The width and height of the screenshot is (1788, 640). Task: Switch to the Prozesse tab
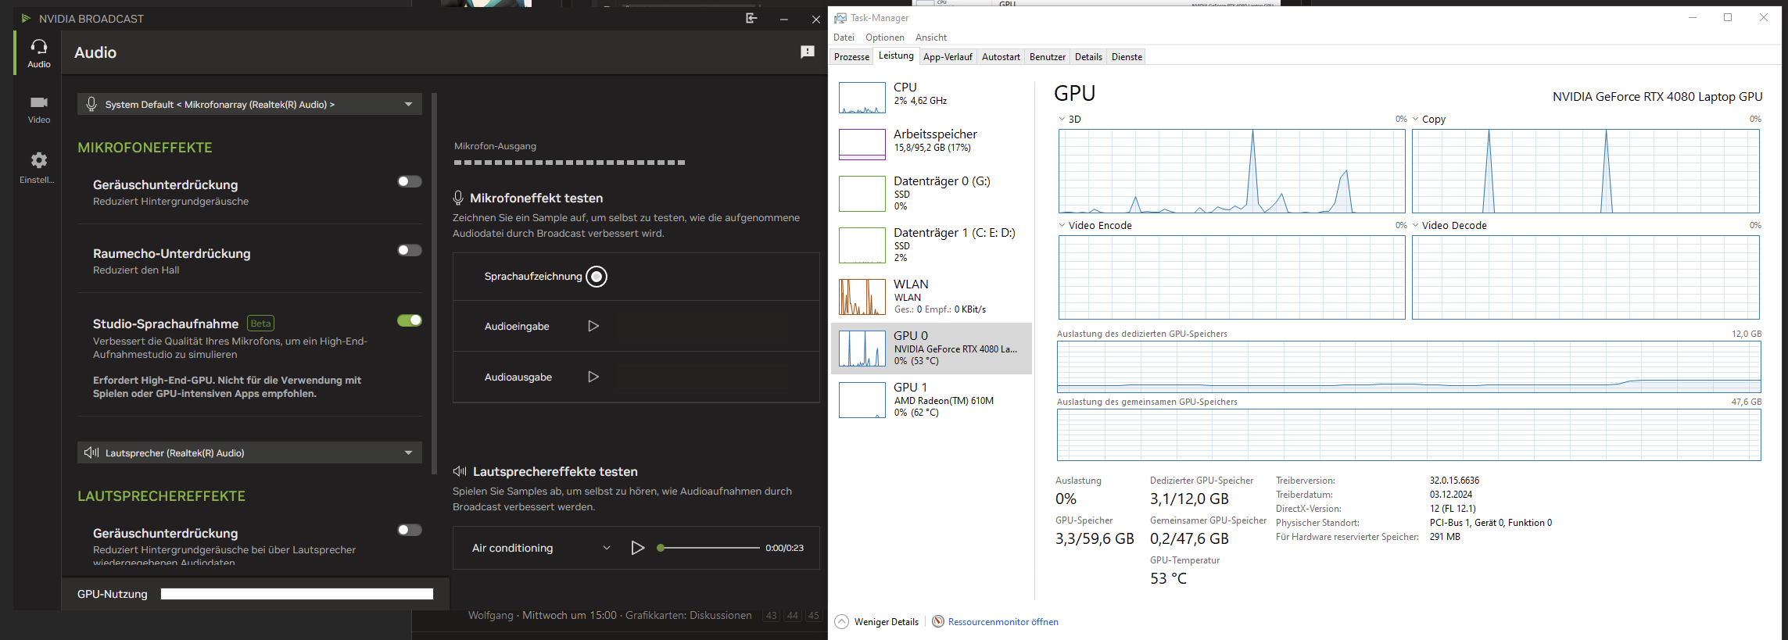click(x=851, y=57)
